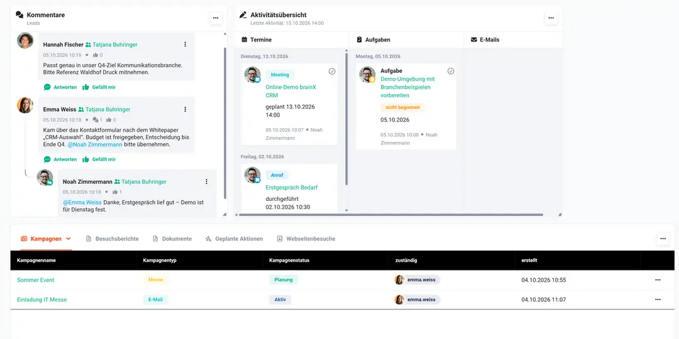
Task: Open Erstgespräch Bedarf call link
Action: tap(292, 188)
